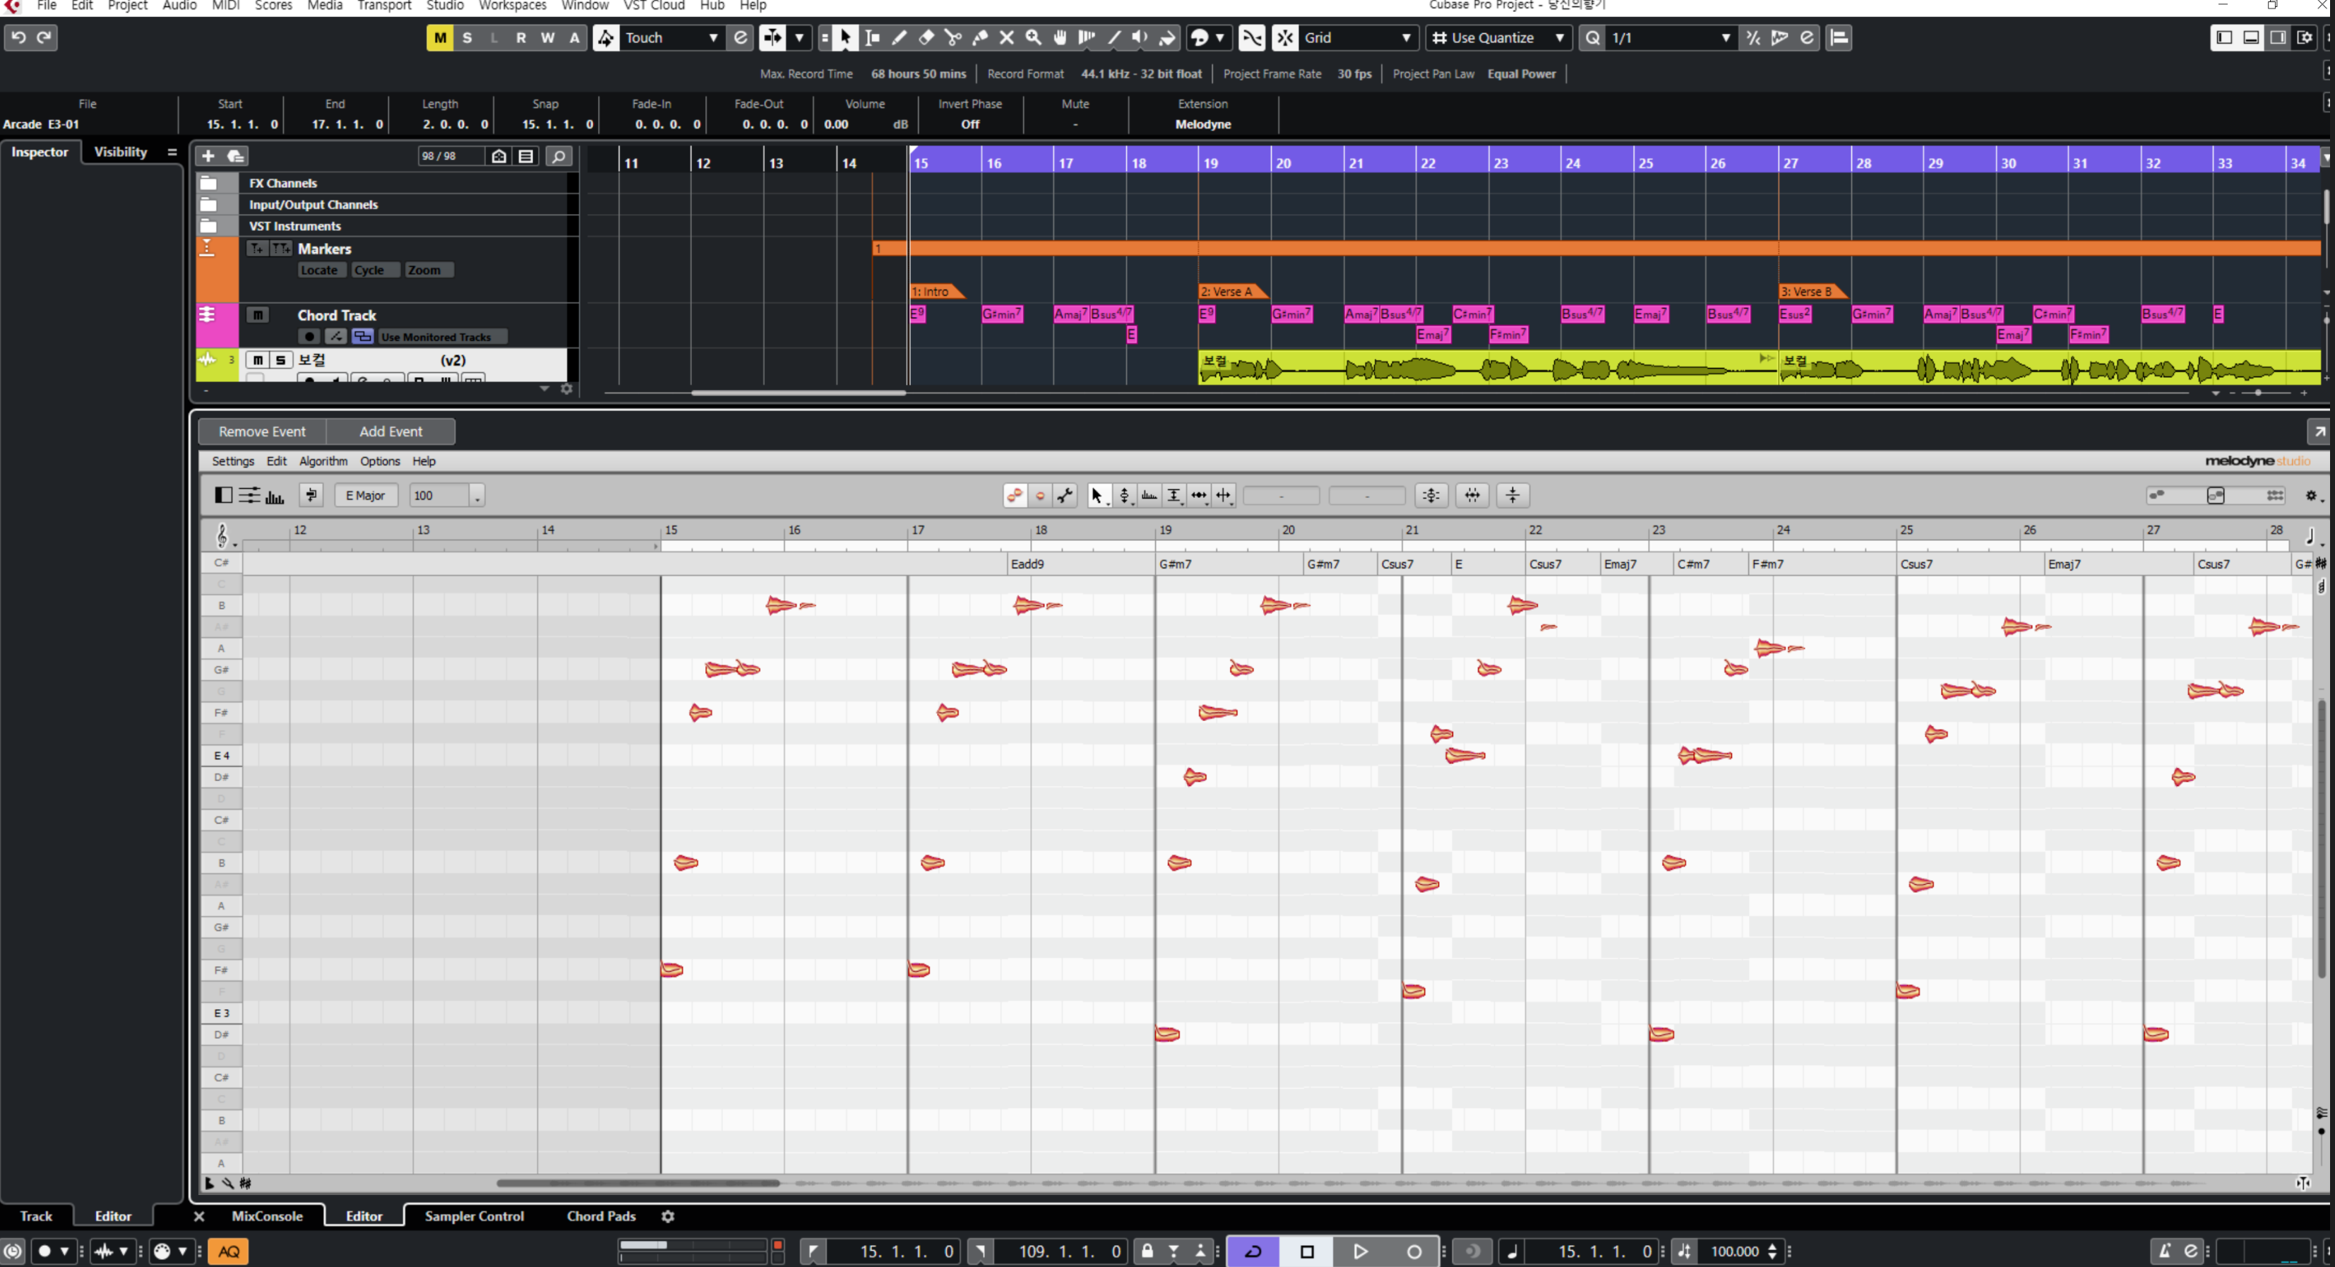
Task: Click Melodyne correct pitch macro icon
Action: point(1431,495)
